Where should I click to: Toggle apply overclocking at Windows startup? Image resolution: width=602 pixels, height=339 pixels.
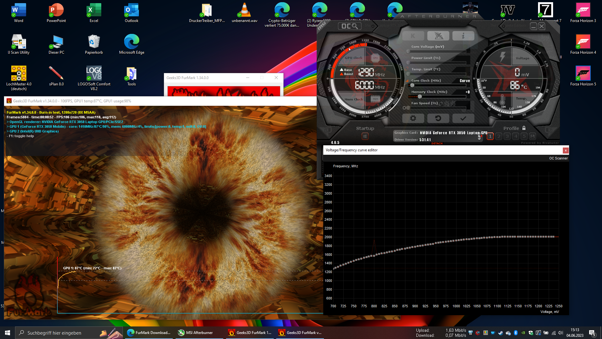click(365, 136)
